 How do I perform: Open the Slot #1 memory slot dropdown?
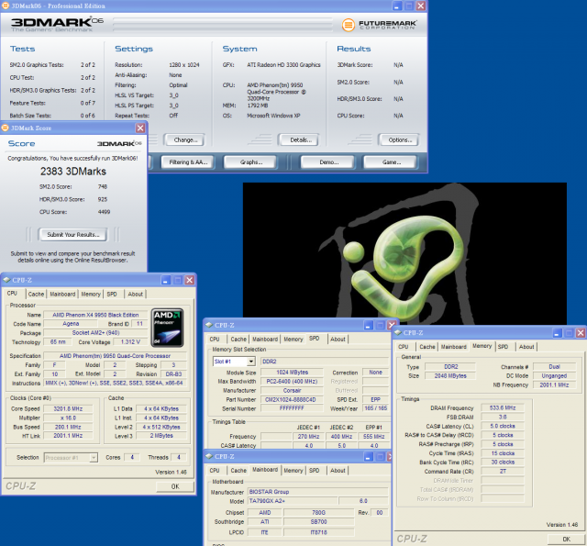pyautogui.click(x=251, y=362)
